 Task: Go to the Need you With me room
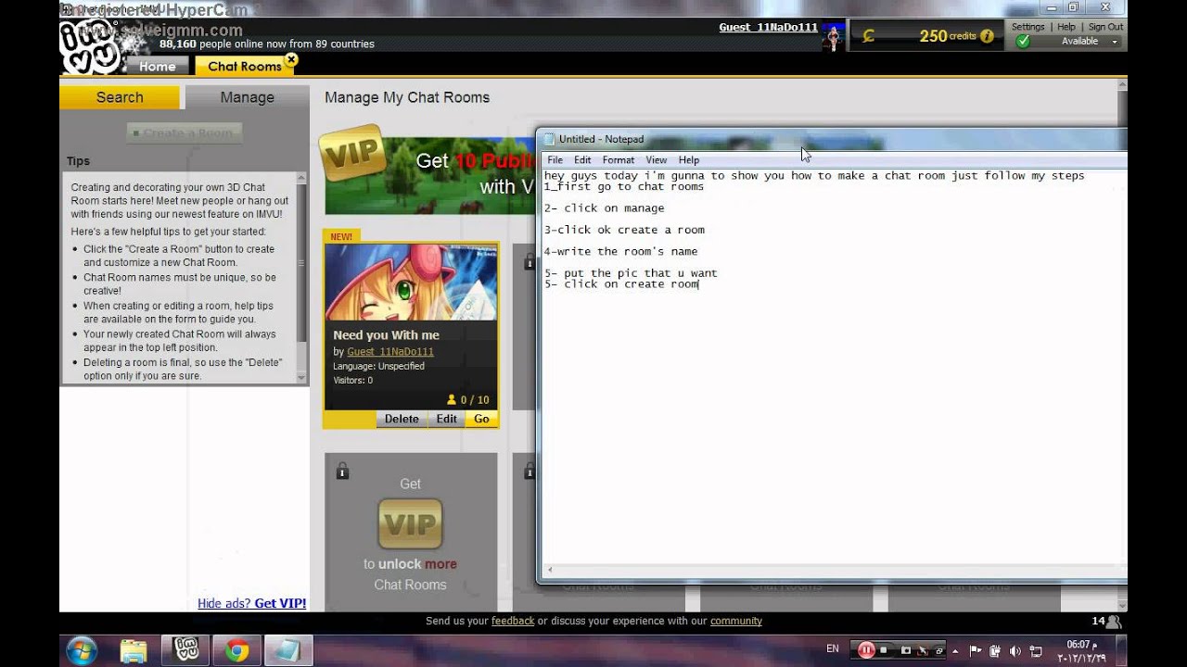481,419
